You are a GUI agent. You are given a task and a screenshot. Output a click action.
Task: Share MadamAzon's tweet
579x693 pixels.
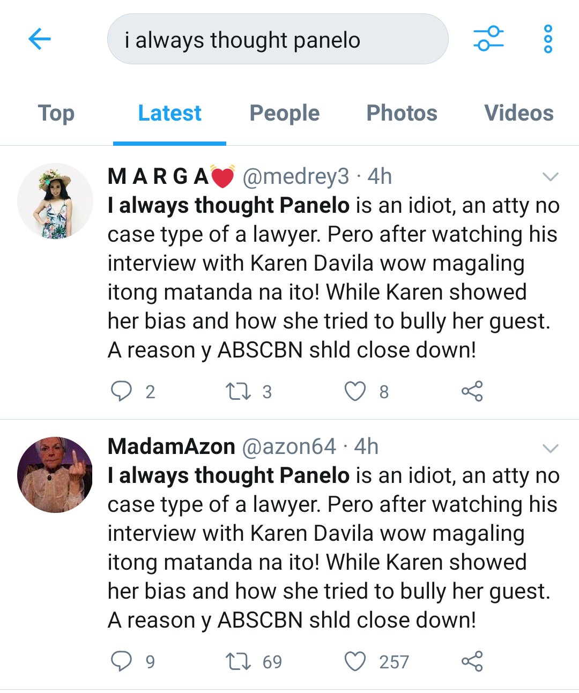click(x=472, y=661)
